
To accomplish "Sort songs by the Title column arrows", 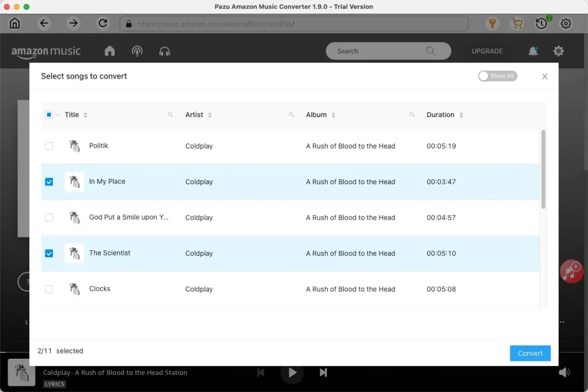I will click(85, 114).
